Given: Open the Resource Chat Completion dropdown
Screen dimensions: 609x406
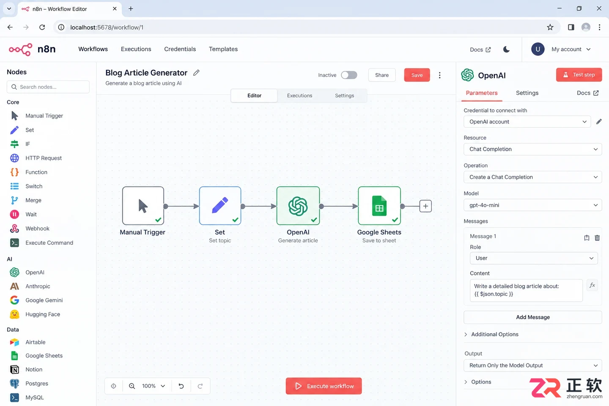Looking at the screenshot, I should tap(532, 149).
